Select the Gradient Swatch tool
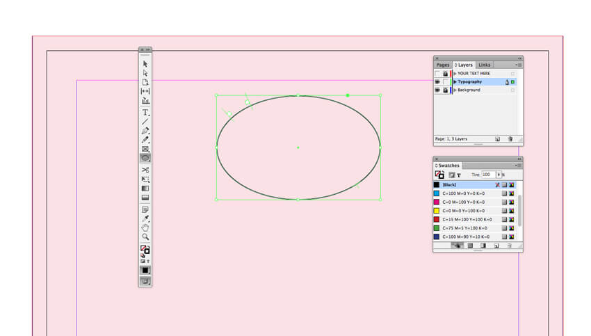The image size is (591, 336). click(x=145, y=189)
